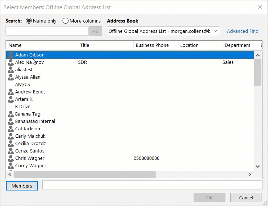
Task: Select the Cecilia Drozdz entry
Action: click(130, 143)
